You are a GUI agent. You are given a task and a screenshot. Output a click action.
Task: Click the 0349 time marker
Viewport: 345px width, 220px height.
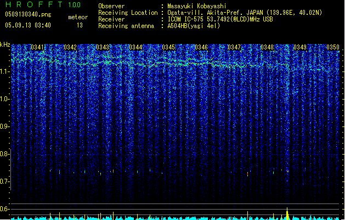[300, 47]
